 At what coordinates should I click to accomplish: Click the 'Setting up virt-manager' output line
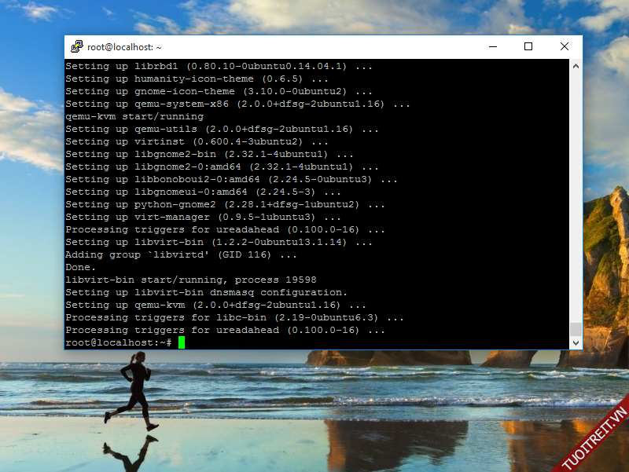tap(203, 217)
